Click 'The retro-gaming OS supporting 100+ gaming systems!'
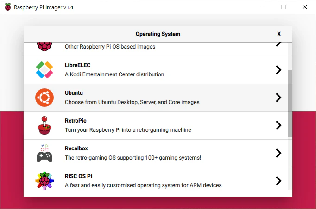Viewport: 316px width, 209px height. click(x=133, y=158)
